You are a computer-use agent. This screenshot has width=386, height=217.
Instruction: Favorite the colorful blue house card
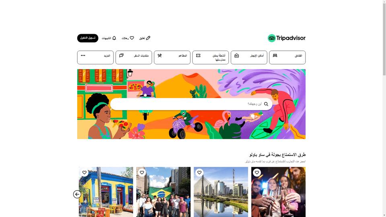pyautogui.click(x=84, y=172)
